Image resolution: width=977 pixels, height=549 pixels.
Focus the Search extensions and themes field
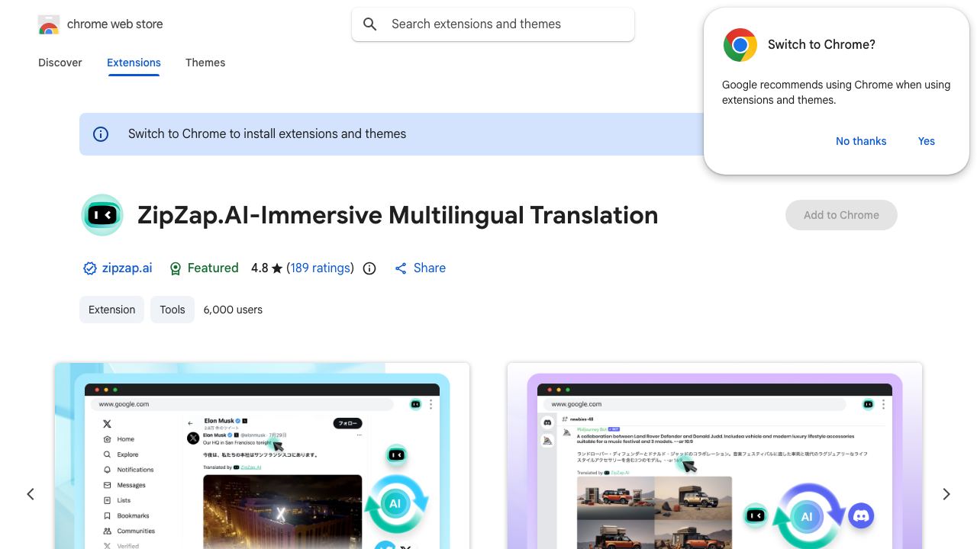coord(493,24)
